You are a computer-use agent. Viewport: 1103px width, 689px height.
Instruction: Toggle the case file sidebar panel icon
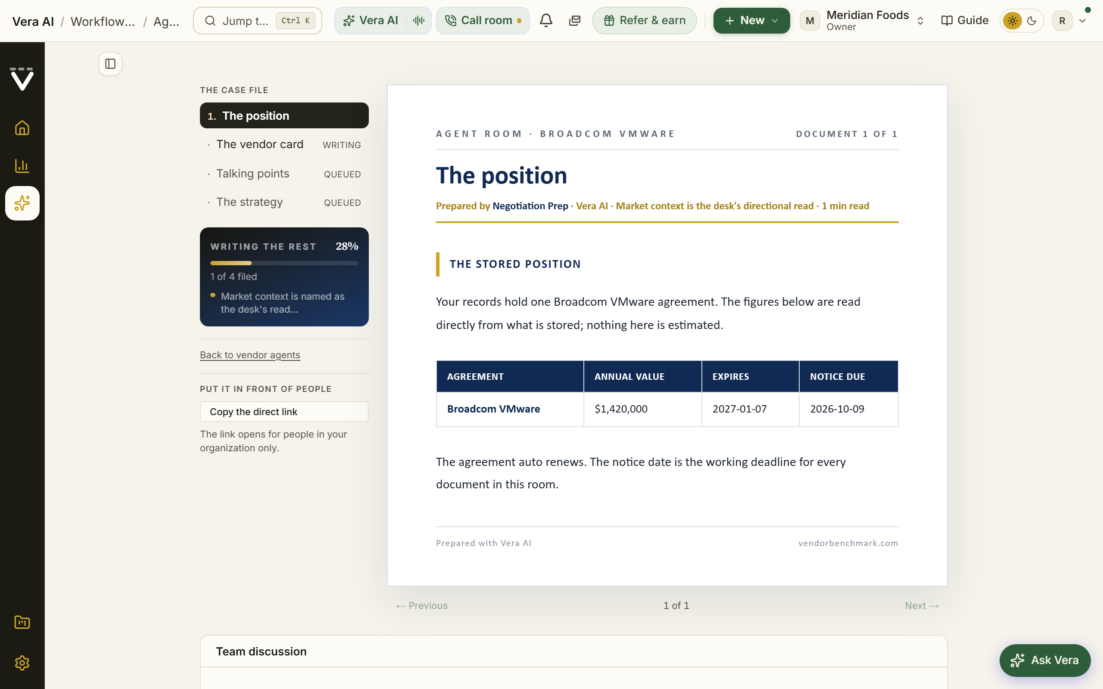110,64
